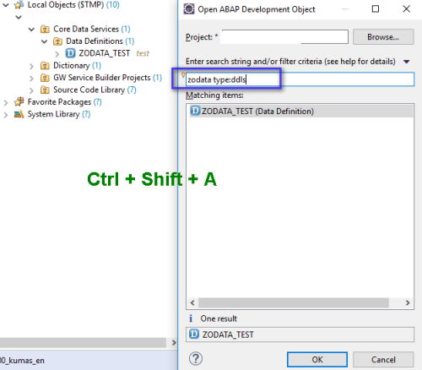The height and width of the screenshot is (370, 422).
Task: Click the Dictionary folder icon
Action: [45, 66]
